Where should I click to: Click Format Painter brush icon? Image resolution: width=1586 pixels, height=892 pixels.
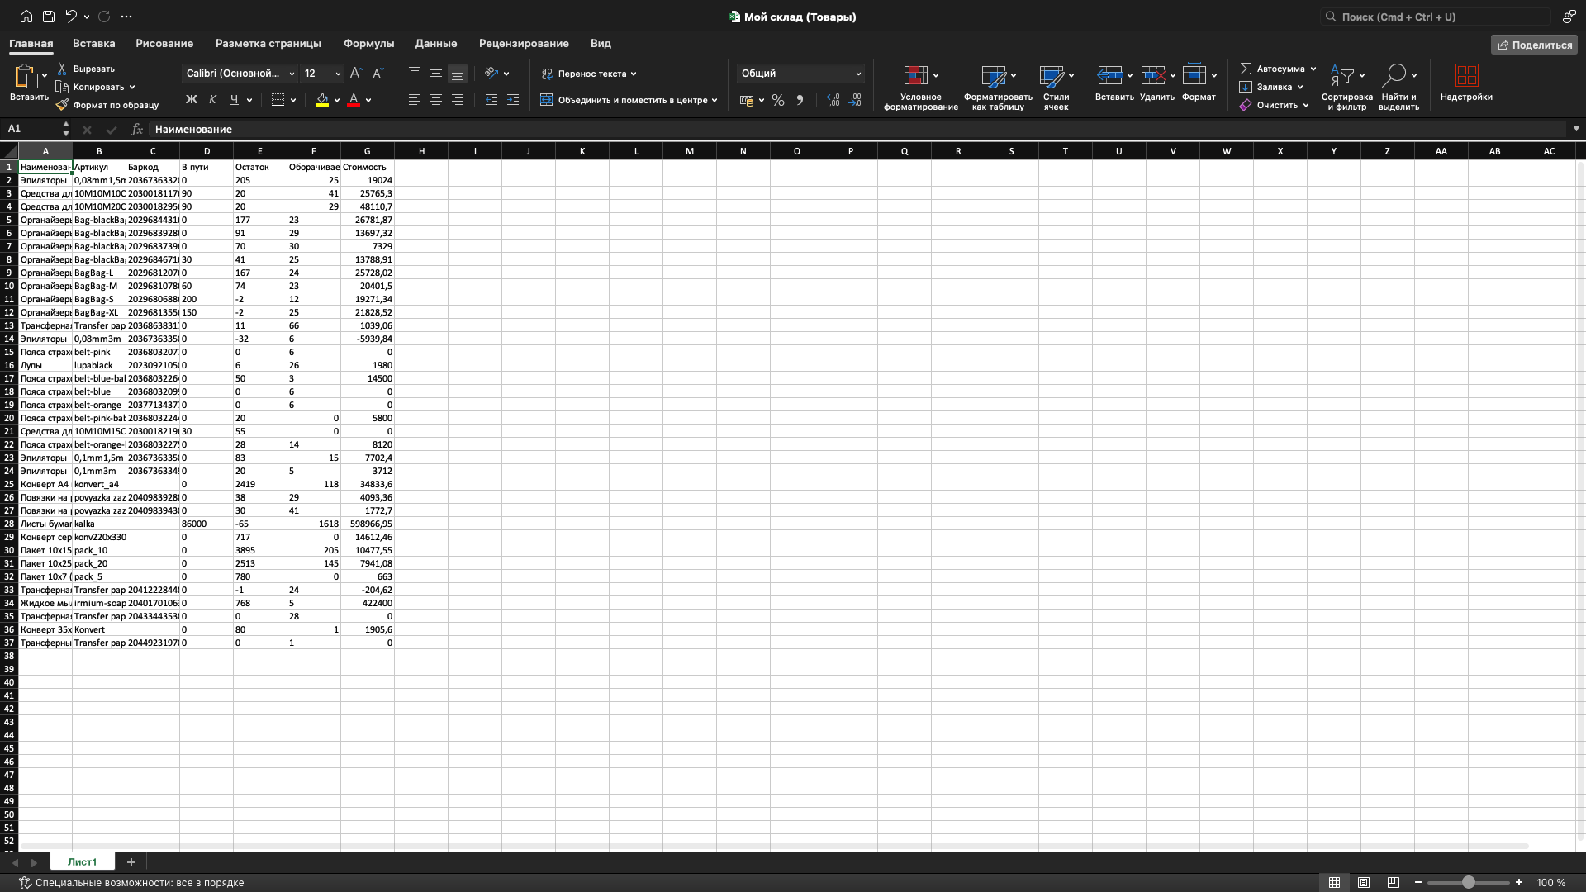point(62,105)
